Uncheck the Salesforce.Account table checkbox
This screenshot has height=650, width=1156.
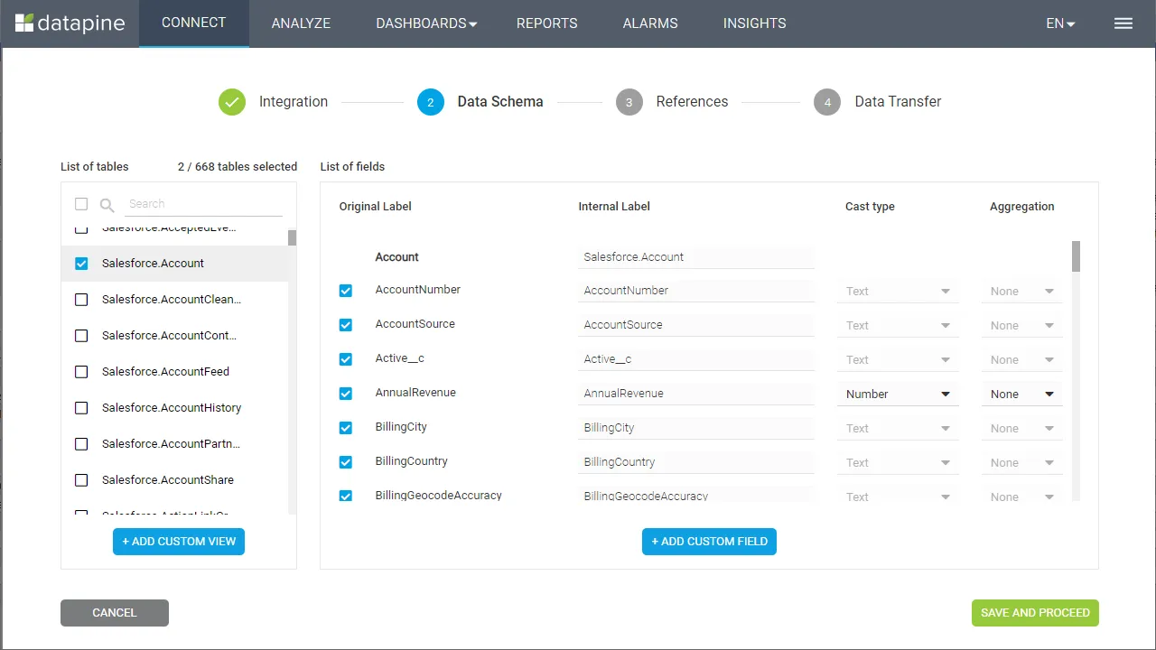pos(81,264)
